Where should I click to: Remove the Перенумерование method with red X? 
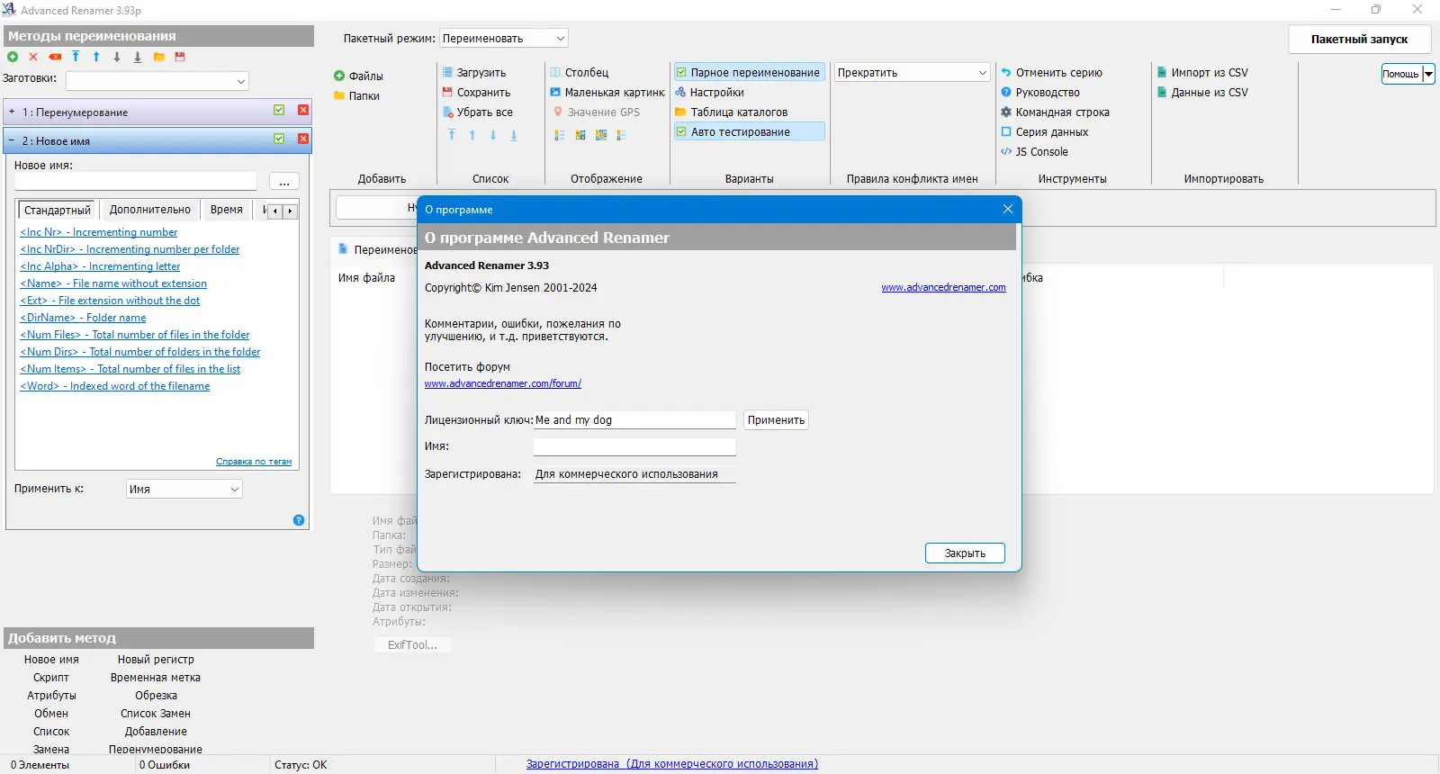pyautogui.click(x=303, y=111)
